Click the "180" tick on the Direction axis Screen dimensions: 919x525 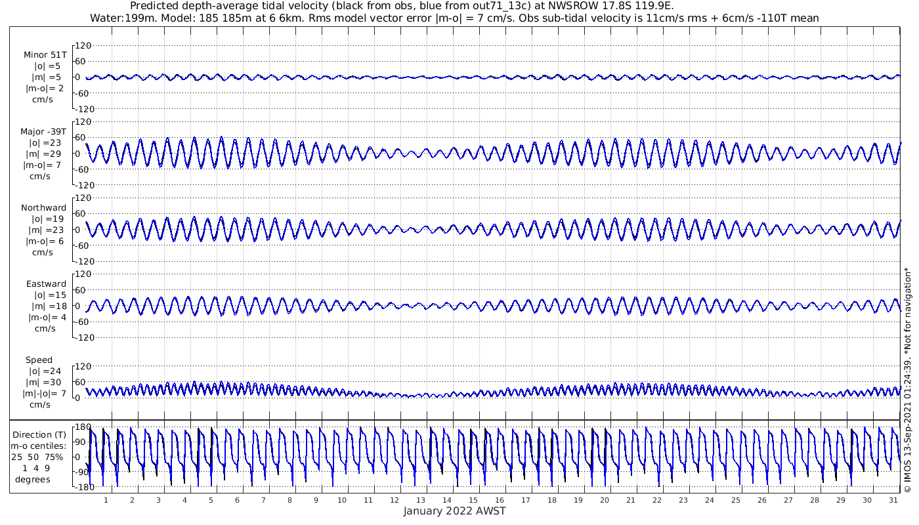point(82,427)
